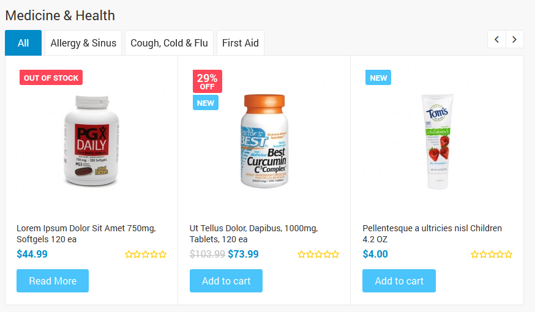The width and height of the screenshot is (535, 312).
Task: Click star rating of children's toothpaste product
Action: click(492, 254)
